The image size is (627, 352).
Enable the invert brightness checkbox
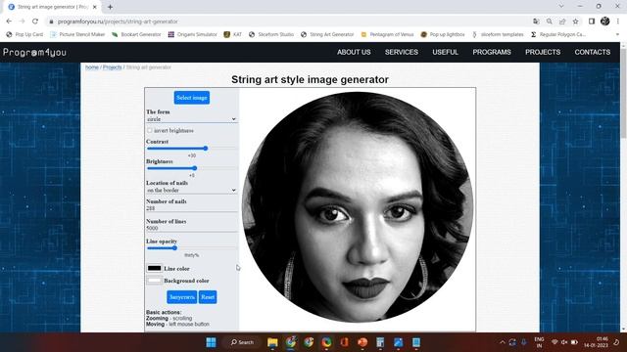coord(150,130)
